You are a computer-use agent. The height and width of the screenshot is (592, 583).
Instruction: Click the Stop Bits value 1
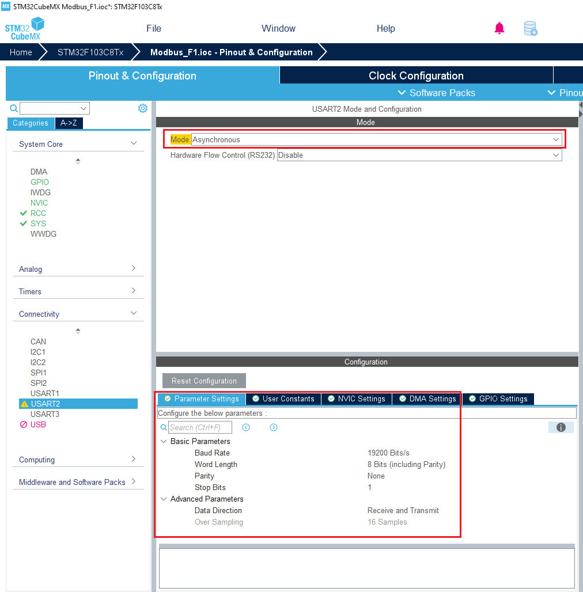(369, 487)
